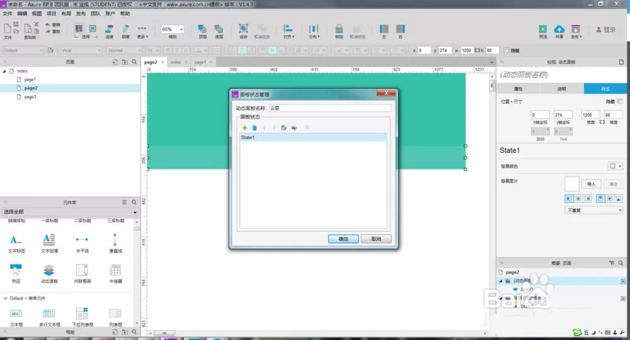Click the 内联框架 widget icon
630x340 pixels.
pos(82,269)
